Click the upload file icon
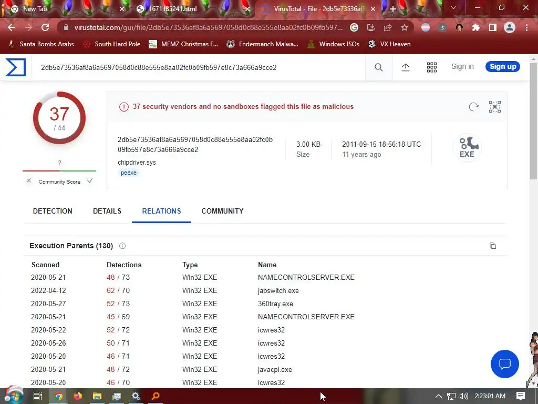Viewport: 538px width, 404px height. 405,67
